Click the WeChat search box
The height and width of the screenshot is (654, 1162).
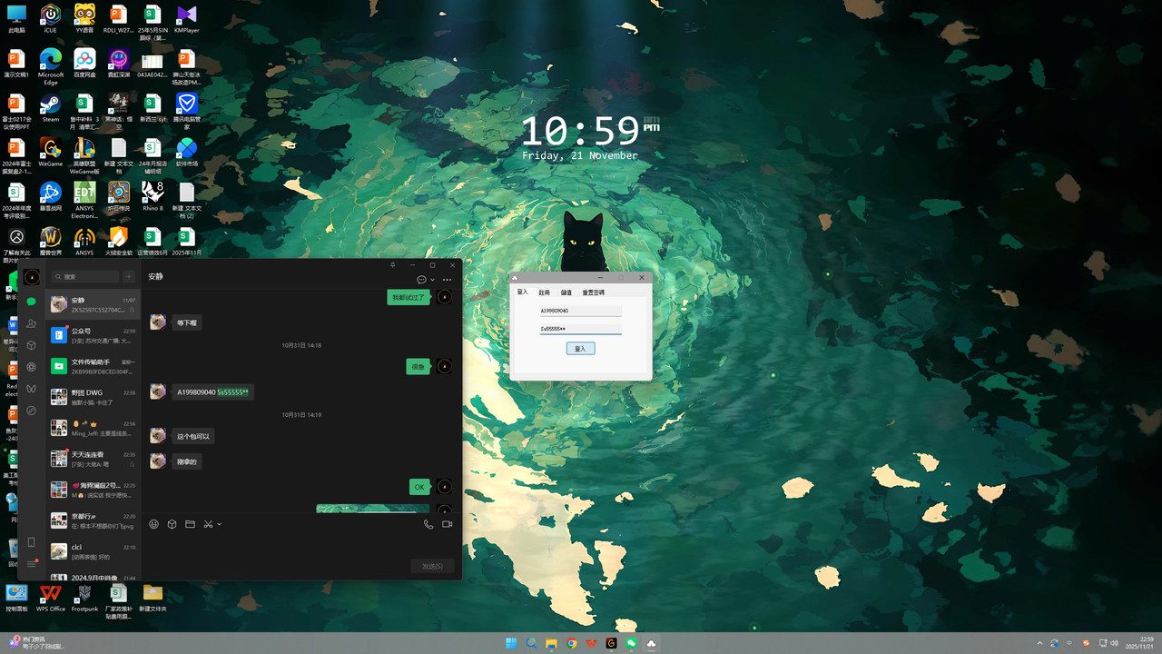pyautogui.click(x=84, y=276)
